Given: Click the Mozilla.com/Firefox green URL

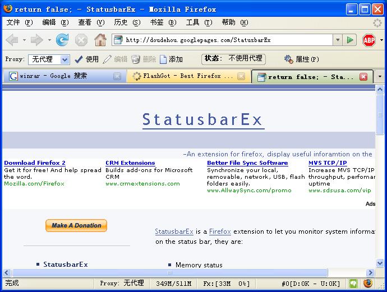Looking at the screenshot, I should click(x=34, y=184).
